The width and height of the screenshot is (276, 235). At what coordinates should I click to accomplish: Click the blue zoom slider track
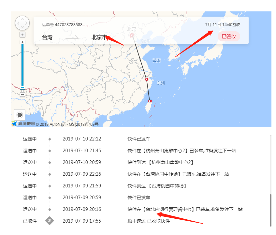pyautogui.click(x=22, y=65)
